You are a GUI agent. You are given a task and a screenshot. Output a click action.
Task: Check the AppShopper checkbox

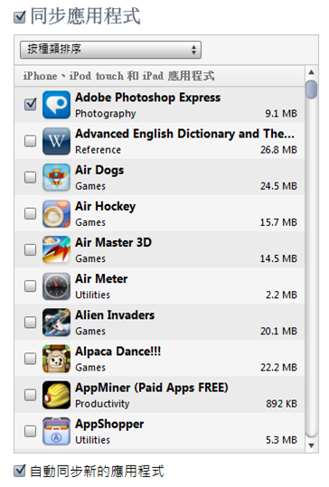pos(30,431)
